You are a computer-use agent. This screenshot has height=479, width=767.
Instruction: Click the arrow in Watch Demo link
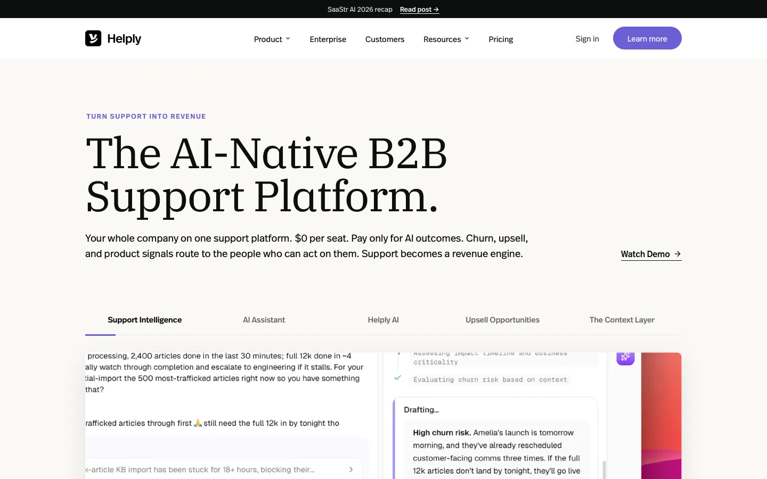[x=678, y=254]
